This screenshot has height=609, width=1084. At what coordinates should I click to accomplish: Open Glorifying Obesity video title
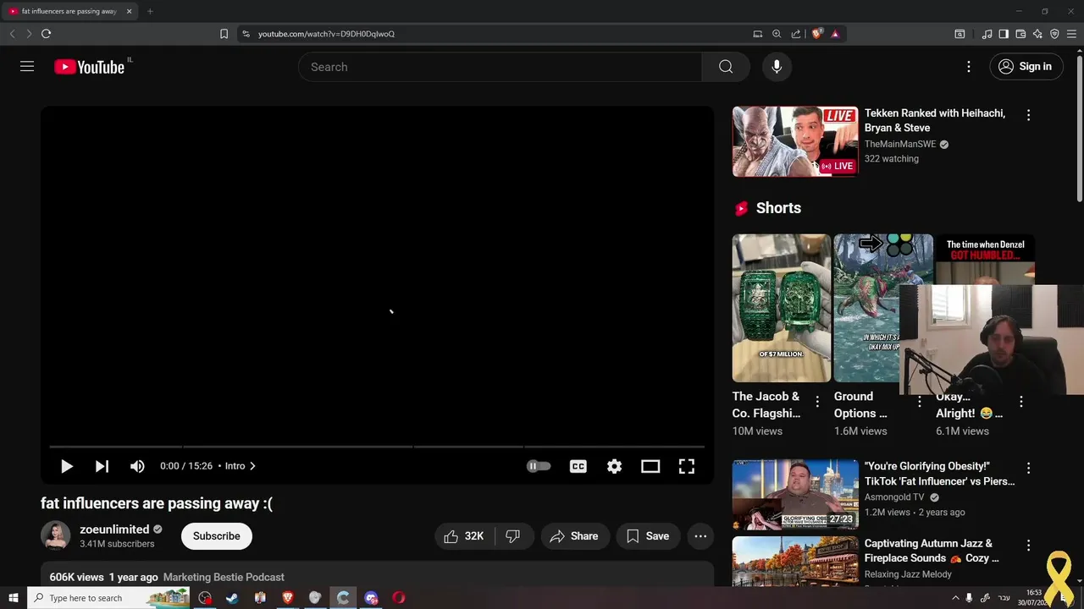pyautogui.click(x=939, y=474)
